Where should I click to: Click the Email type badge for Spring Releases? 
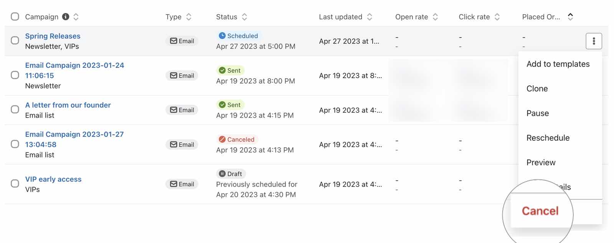(182, 41)
